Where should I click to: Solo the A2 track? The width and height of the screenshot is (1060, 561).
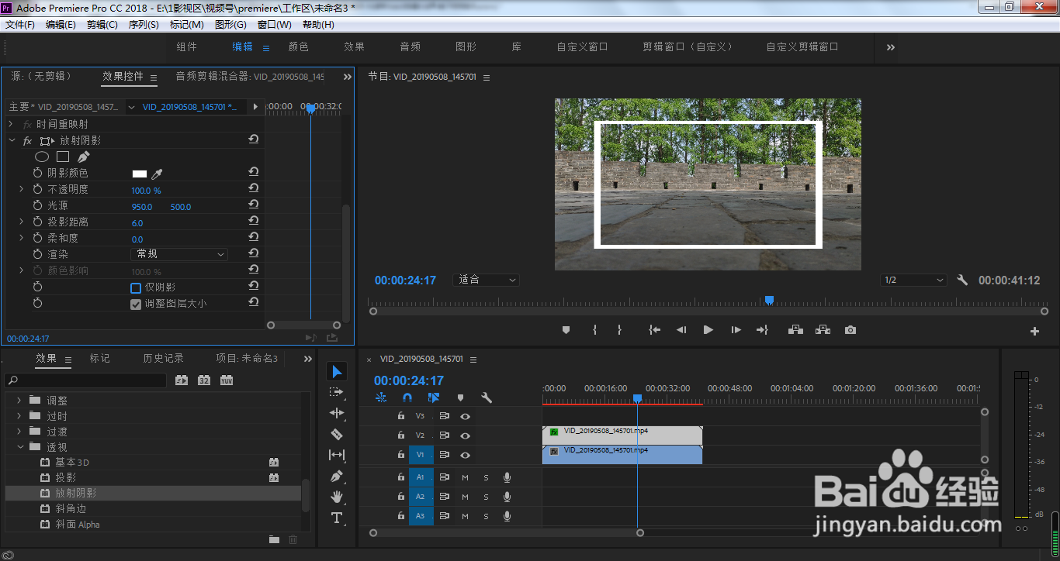point(486,497)
